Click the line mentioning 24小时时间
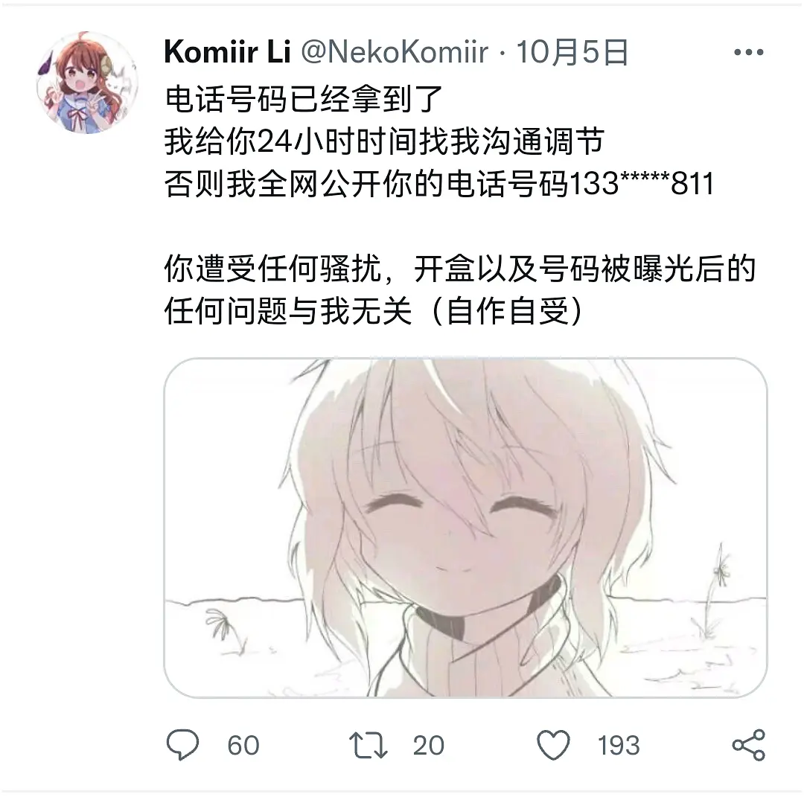Viewport: 804px width, 800px height. 385,141
